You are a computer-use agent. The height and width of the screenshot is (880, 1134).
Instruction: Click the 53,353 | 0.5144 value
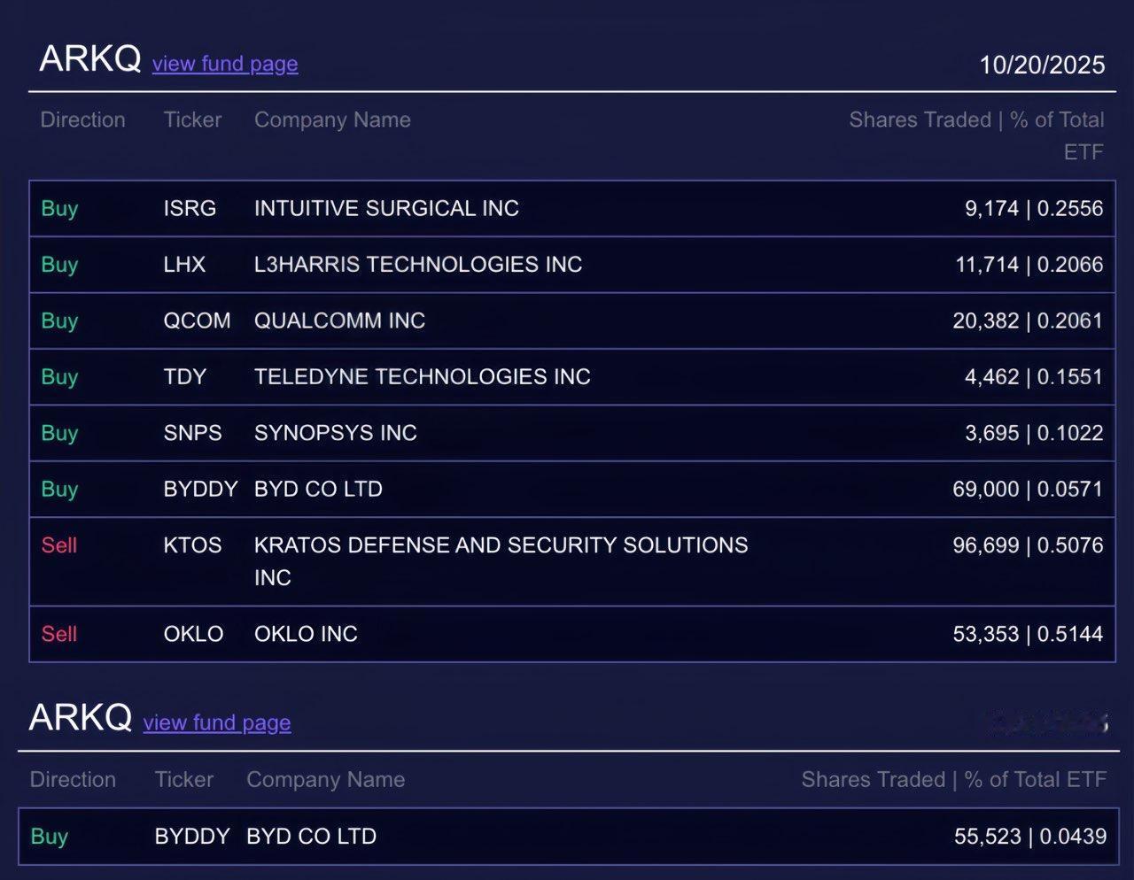1028,634
